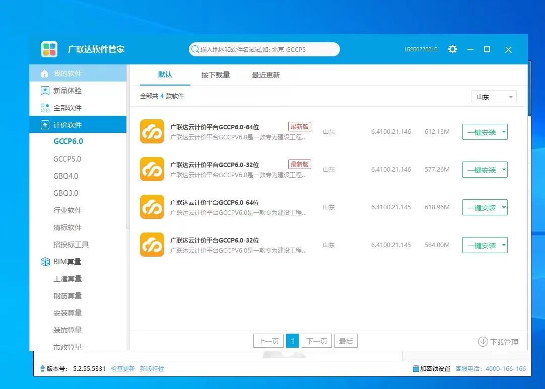Click 一键安装 for the 584.00M GCCP6.0-32位
This screenshot has width=545, height=389.
coord(481,245)
